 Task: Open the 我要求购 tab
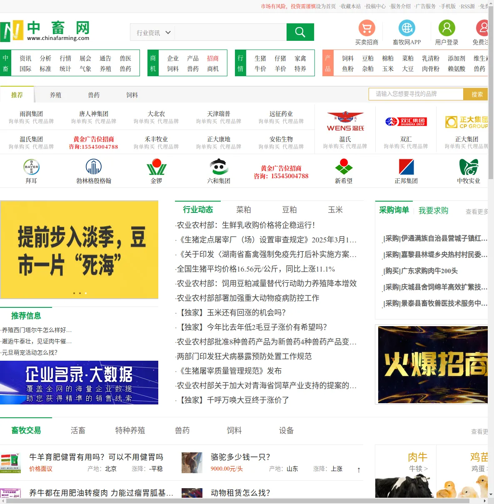click(x=434, y=210)
